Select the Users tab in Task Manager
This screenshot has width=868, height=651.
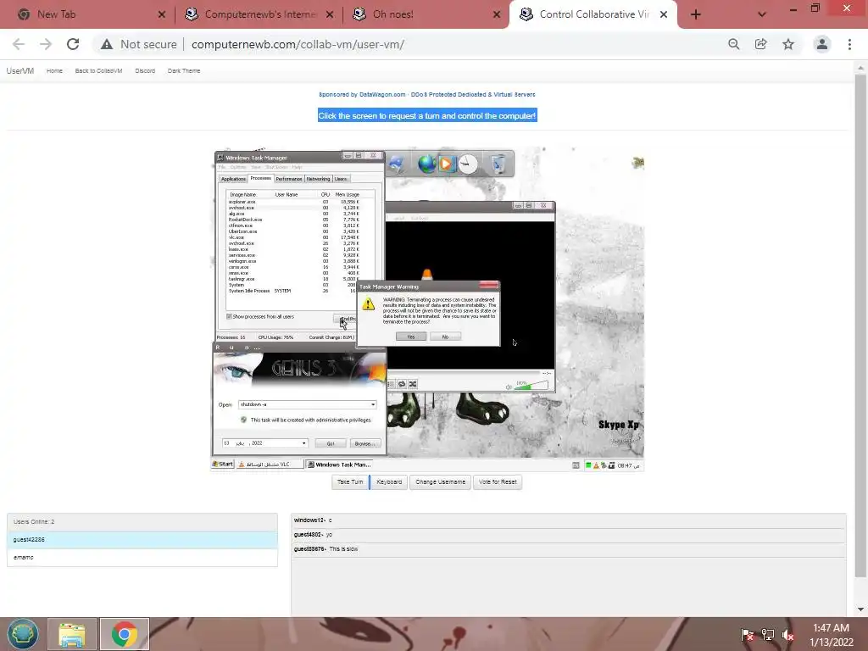click(x=341, y=179)
